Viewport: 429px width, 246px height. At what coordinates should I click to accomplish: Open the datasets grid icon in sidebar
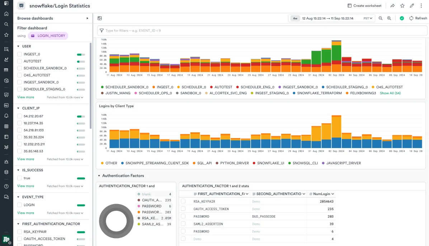tap(6, 126)
